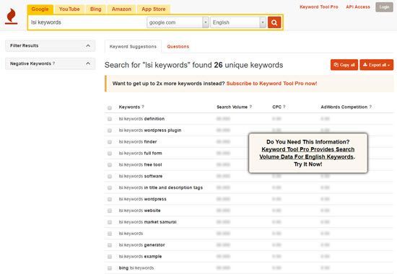This screenshot has height=274, width=397.
Task: Click the Negative Keywords help question mark
Action: 53,63
